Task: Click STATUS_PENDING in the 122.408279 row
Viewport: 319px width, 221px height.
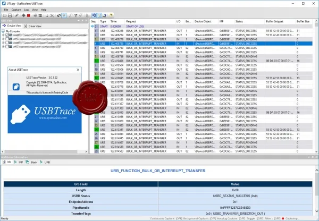Action: click(246, 39)
